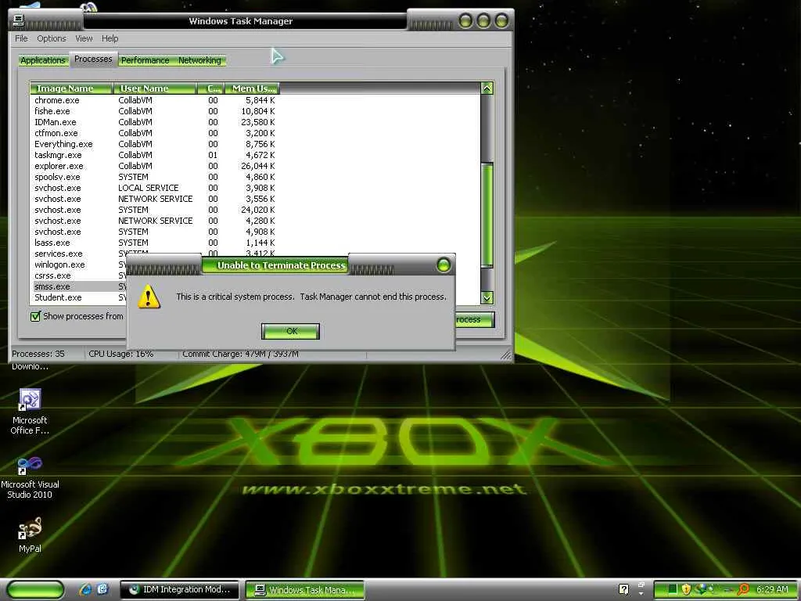The width and height of the screenshot is (801, 601).
Task: Select the MyPal desktop icon
Action: (30, 535)
